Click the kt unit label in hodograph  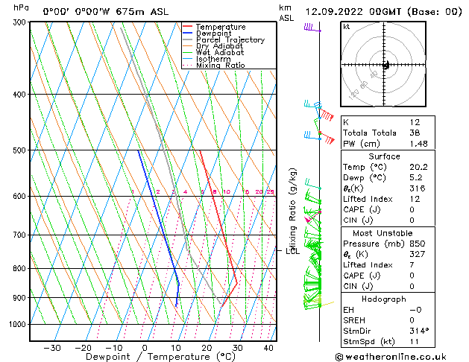(x=347, y=27)
